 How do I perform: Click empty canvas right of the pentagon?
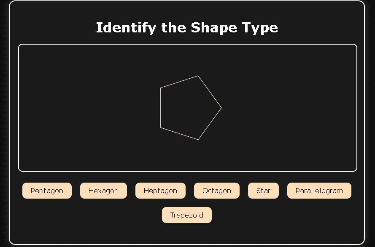[291, 108]
